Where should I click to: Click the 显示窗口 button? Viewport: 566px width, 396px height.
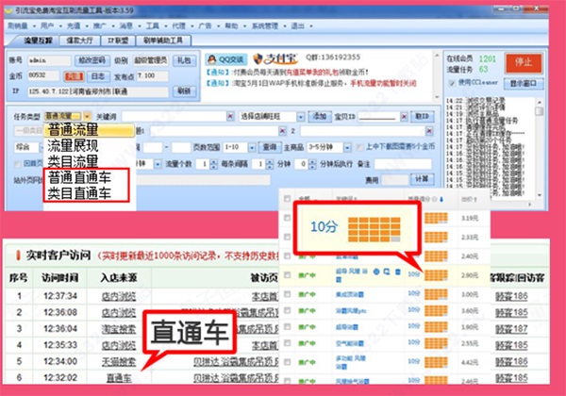(523, 83)
